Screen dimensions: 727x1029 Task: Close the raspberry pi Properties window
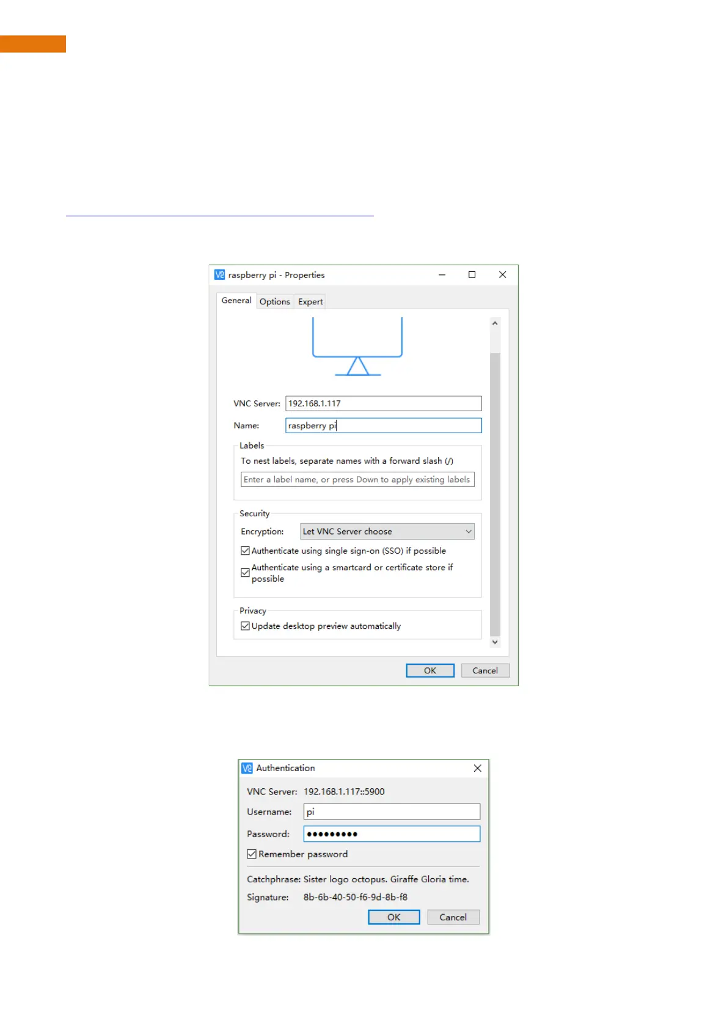(502, 275)
